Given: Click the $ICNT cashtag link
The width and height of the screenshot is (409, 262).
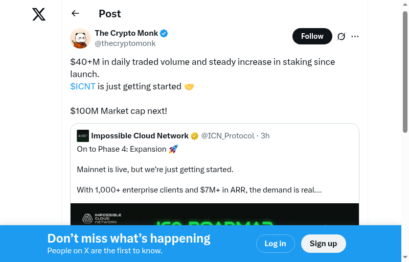Looking at the screenshot, I should pyautogui.click(x=83, y=86).
